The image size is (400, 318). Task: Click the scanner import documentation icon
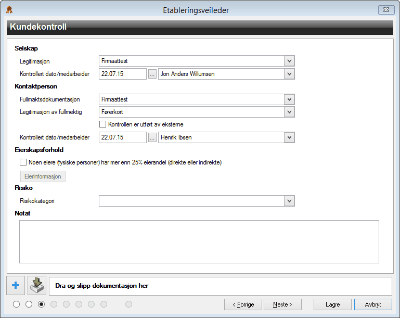point(37,285)
